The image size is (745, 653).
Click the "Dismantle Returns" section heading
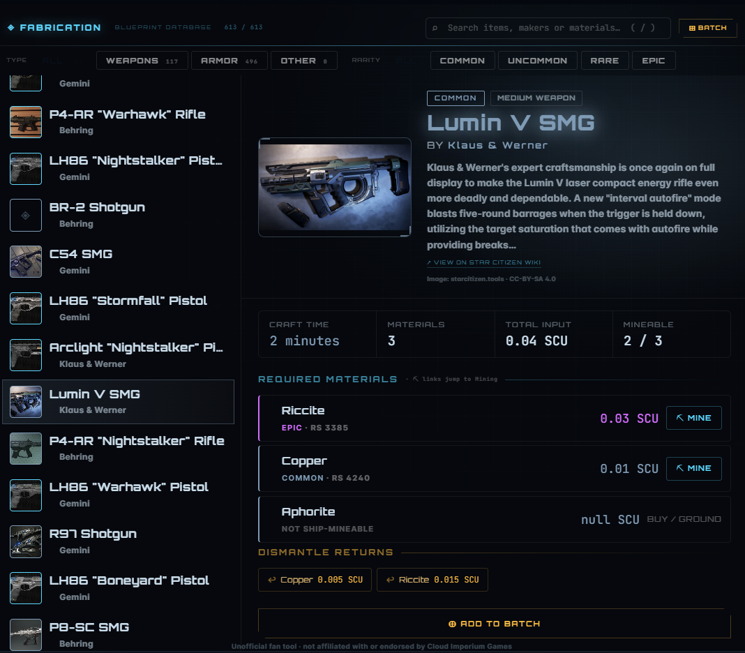[326, 553]
